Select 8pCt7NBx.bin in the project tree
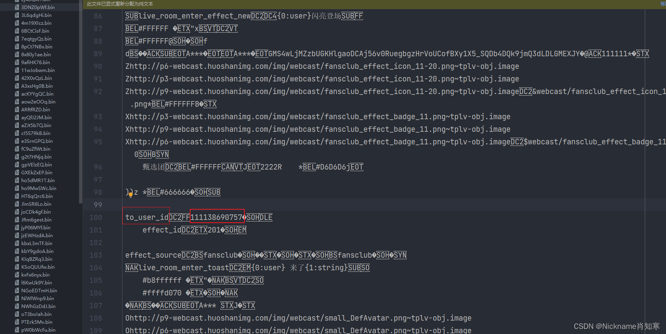The width and height of the screenshot is (666, 334). pyautogui.click(x=37, y=46)
